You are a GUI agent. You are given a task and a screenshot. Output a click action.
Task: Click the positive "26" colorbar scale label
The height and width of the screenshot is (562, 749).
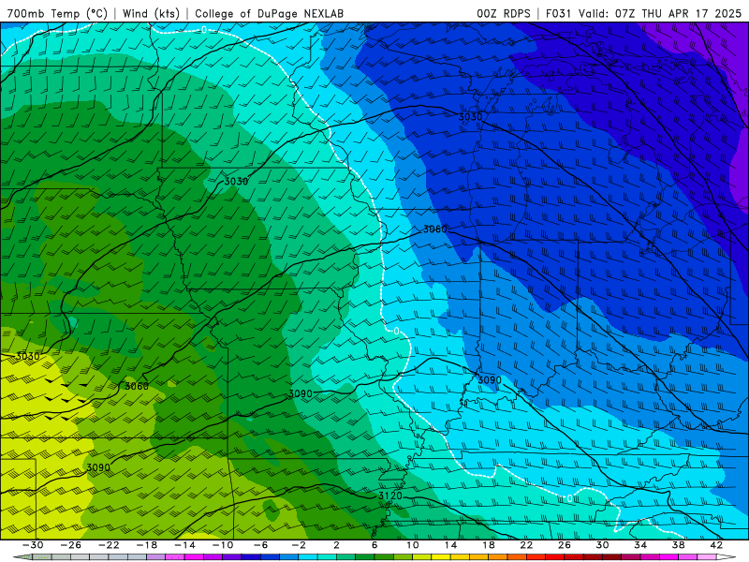[x=565, y=545]
